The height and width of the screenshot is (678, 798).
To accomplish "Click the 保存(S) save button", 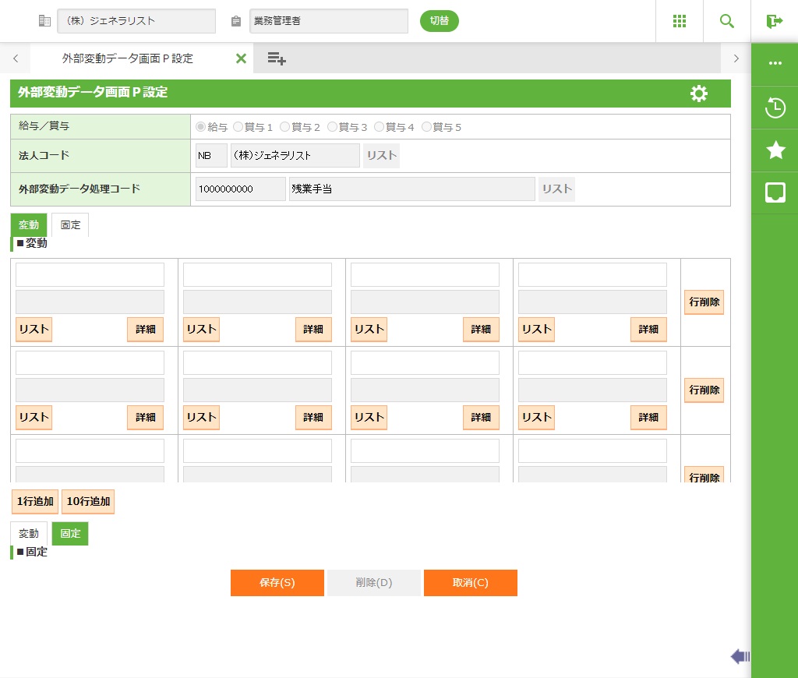I will pyautogui.click(x=277, y=583).
